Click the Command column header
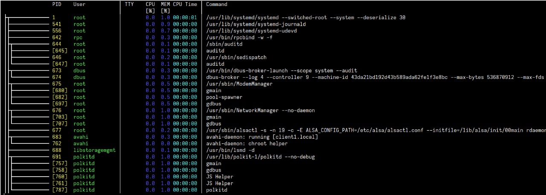This screenshot has height=195, width=546. coord(217,4)
